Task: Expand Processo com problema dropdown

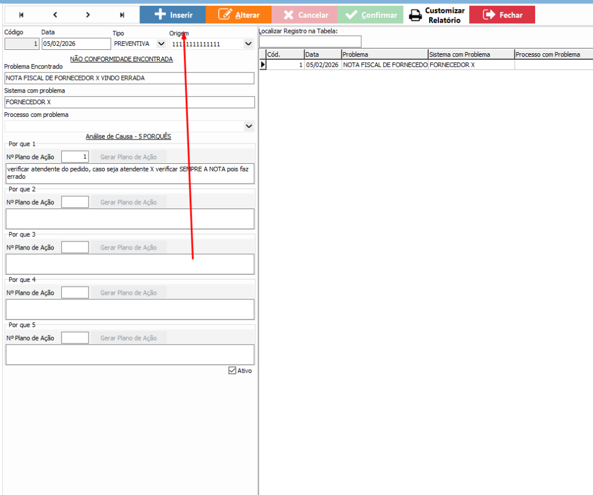Action: click(248, 126)
